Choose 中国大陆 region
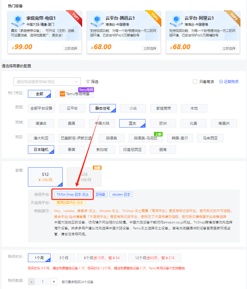The image size is (247, 289). (102, 123)
